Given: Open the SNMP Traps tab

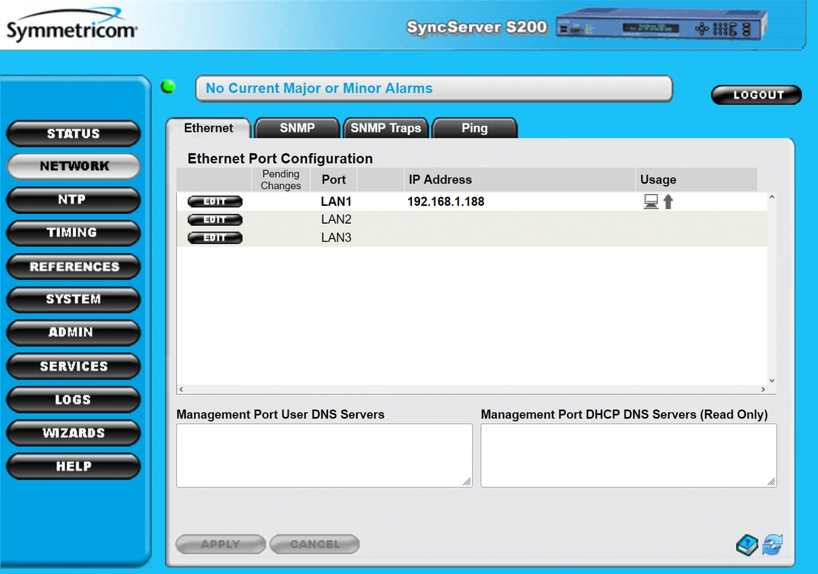Looking at the screenshot, I should (x=385, y=128).
